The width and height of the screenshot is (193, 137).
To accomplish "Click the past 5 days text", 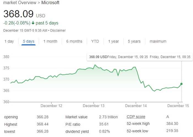I will (x=47, y=23).
